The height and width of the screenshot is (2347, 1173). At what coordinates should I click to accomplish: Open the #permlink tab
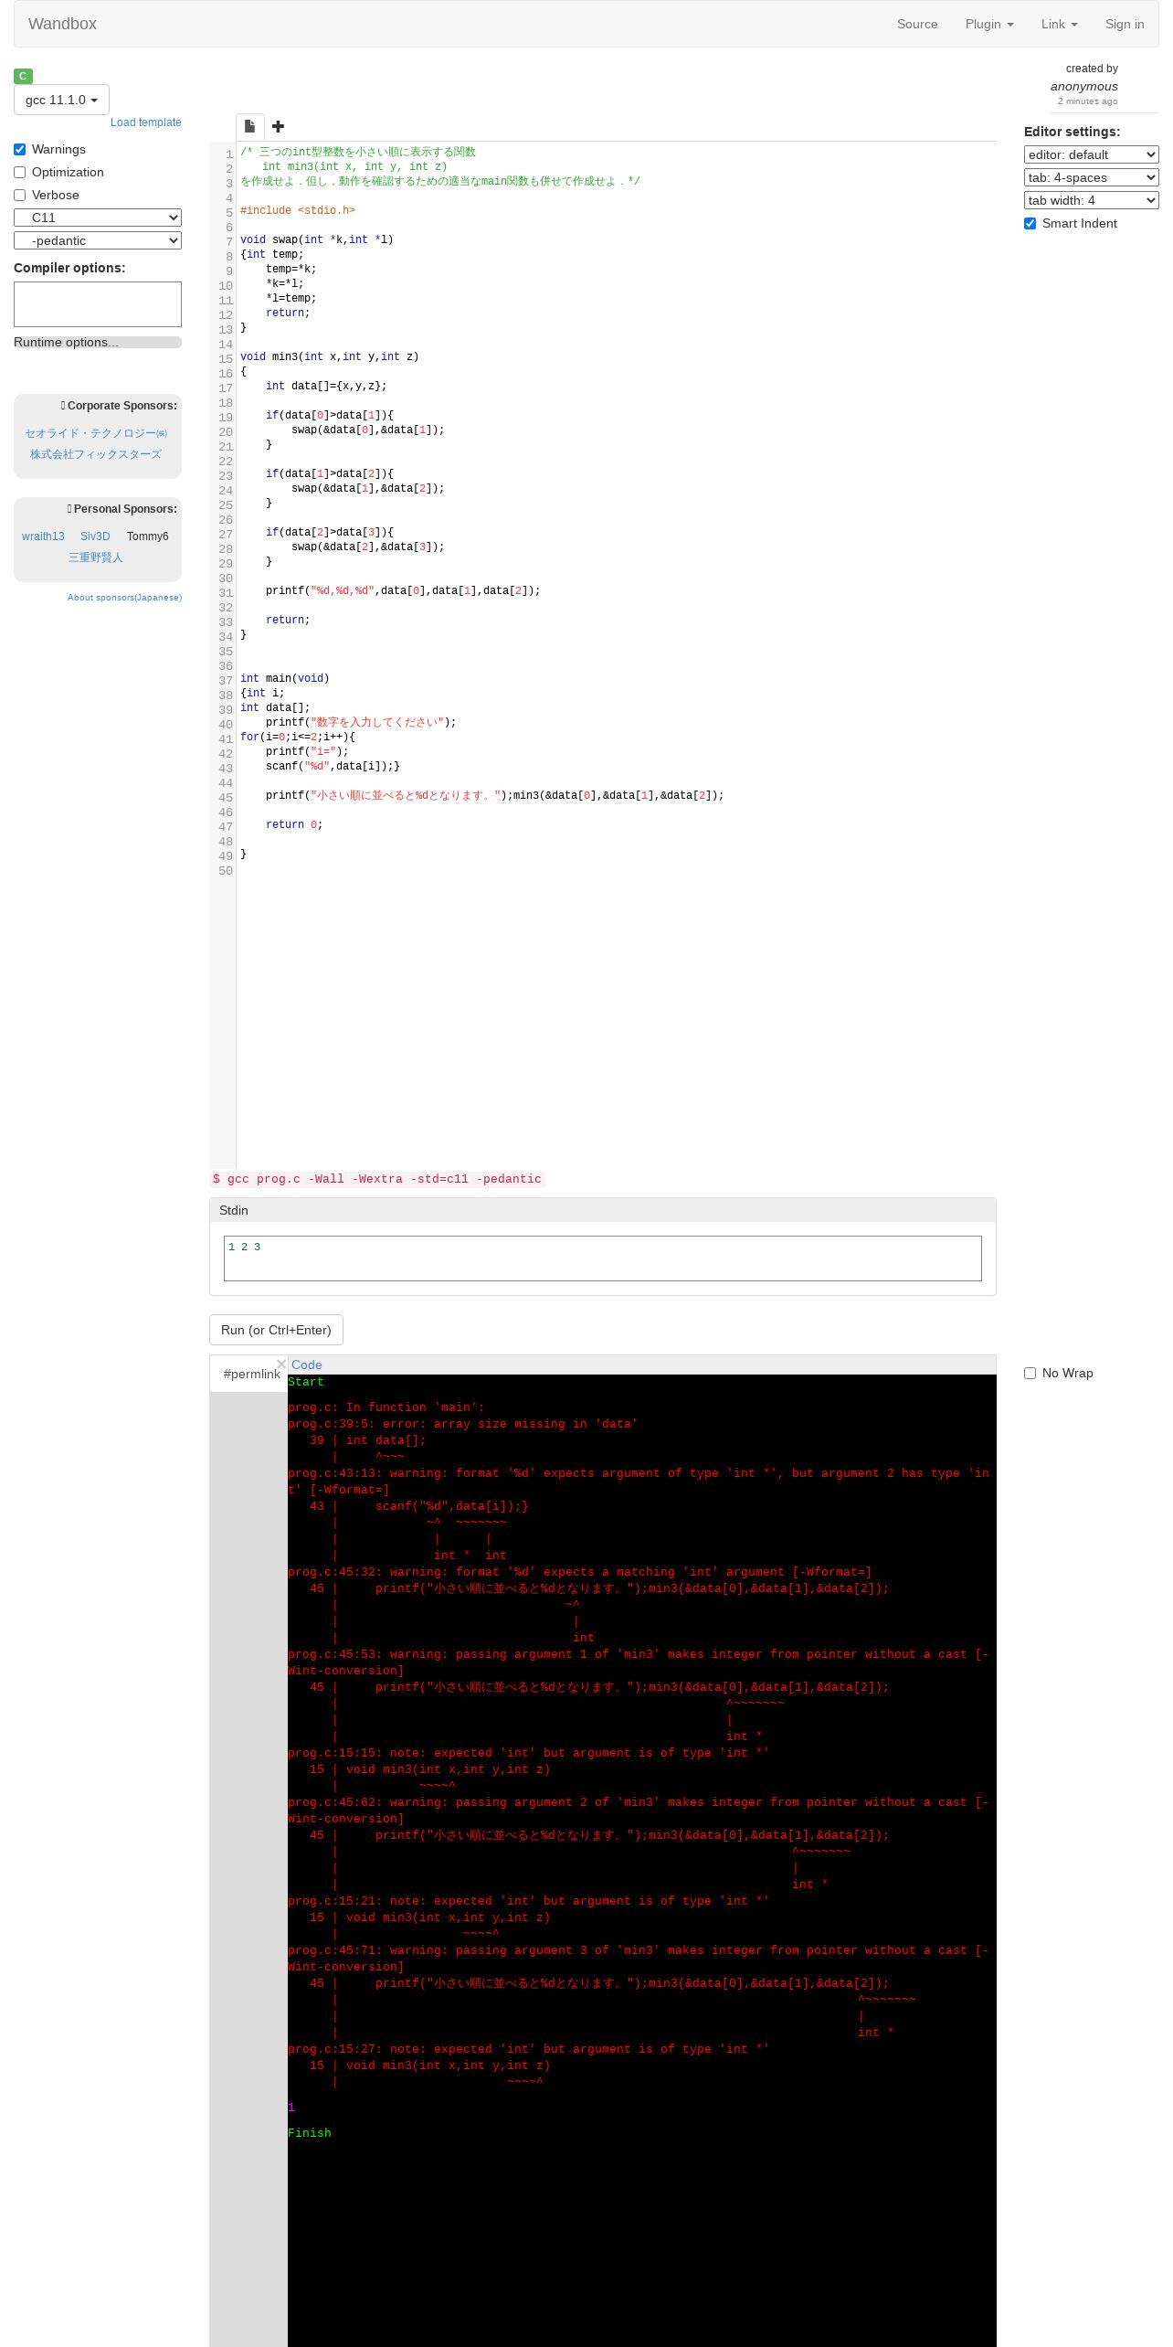pyautogui.click(x=251, y=1374)
